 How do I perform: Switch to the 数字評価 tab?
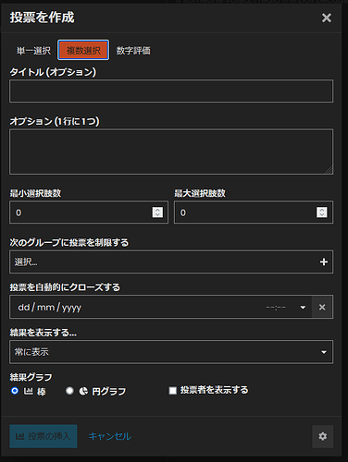(x=133, y=51)
